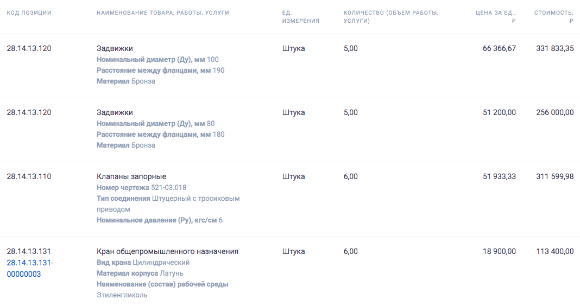Click the drawing number 521-03.018

pyautogui.click(x=169, y=187)
